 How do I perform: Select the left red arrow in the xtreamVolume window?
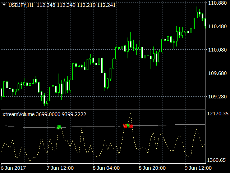tap(125, 126)
